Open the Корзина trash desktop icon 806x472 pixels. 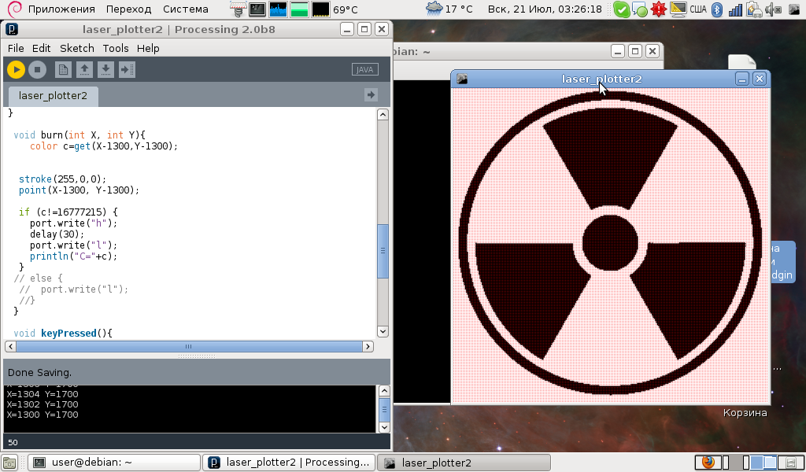click(x=745, y=412)
